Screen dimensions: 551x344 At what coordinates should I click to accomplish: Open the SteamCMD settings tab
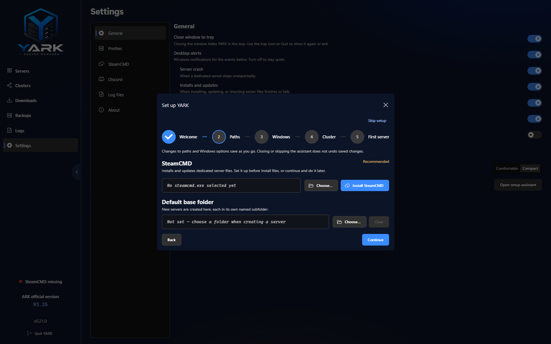click(x=130, y=64)
